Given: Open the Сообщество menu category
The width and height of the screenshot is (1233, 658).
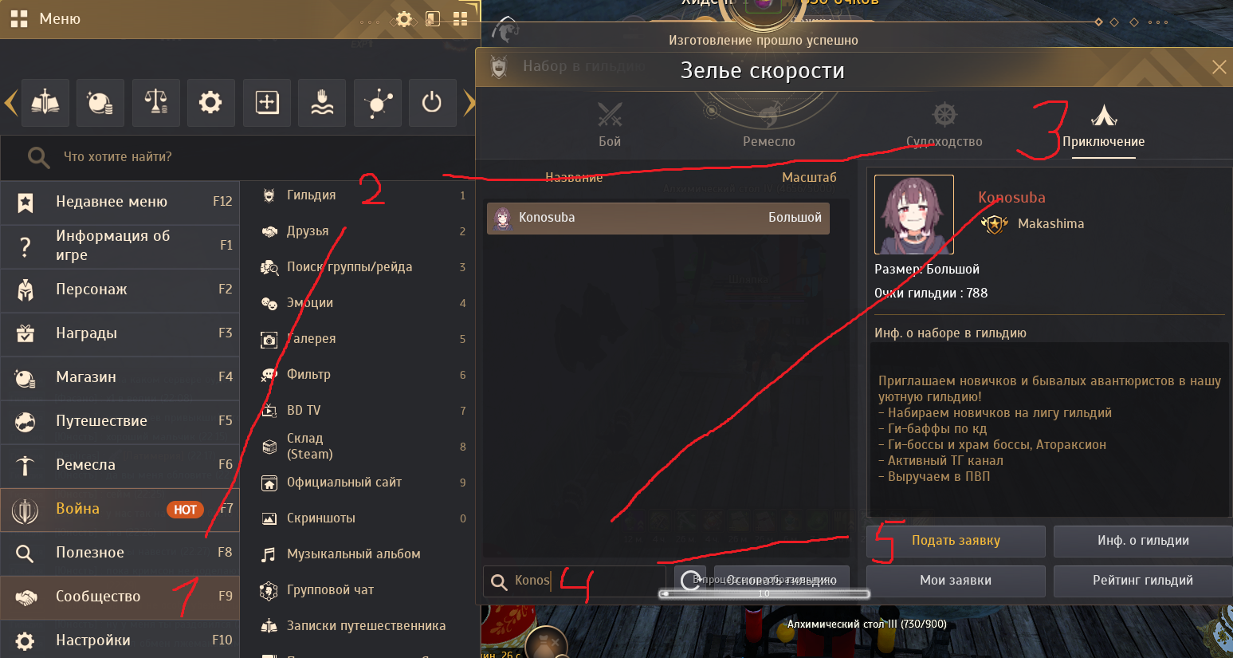Looking at the screenshot, I should tap(120, 597).
